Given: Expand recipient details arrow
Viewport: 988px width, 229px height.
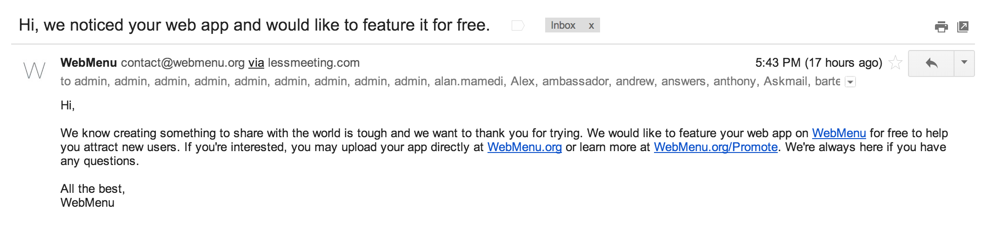Looking at the screenshot, I should coord(850,82).
